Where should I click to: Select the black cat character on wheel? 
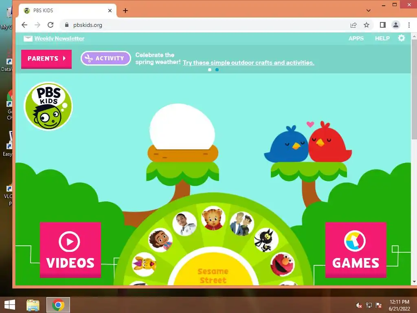pos(266,240)
